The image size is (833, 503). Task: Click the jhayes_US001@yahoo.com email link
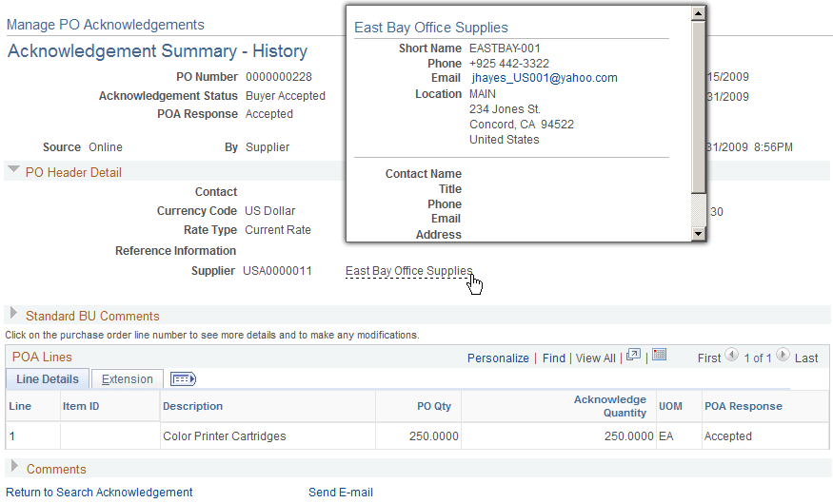click(545, 78)
